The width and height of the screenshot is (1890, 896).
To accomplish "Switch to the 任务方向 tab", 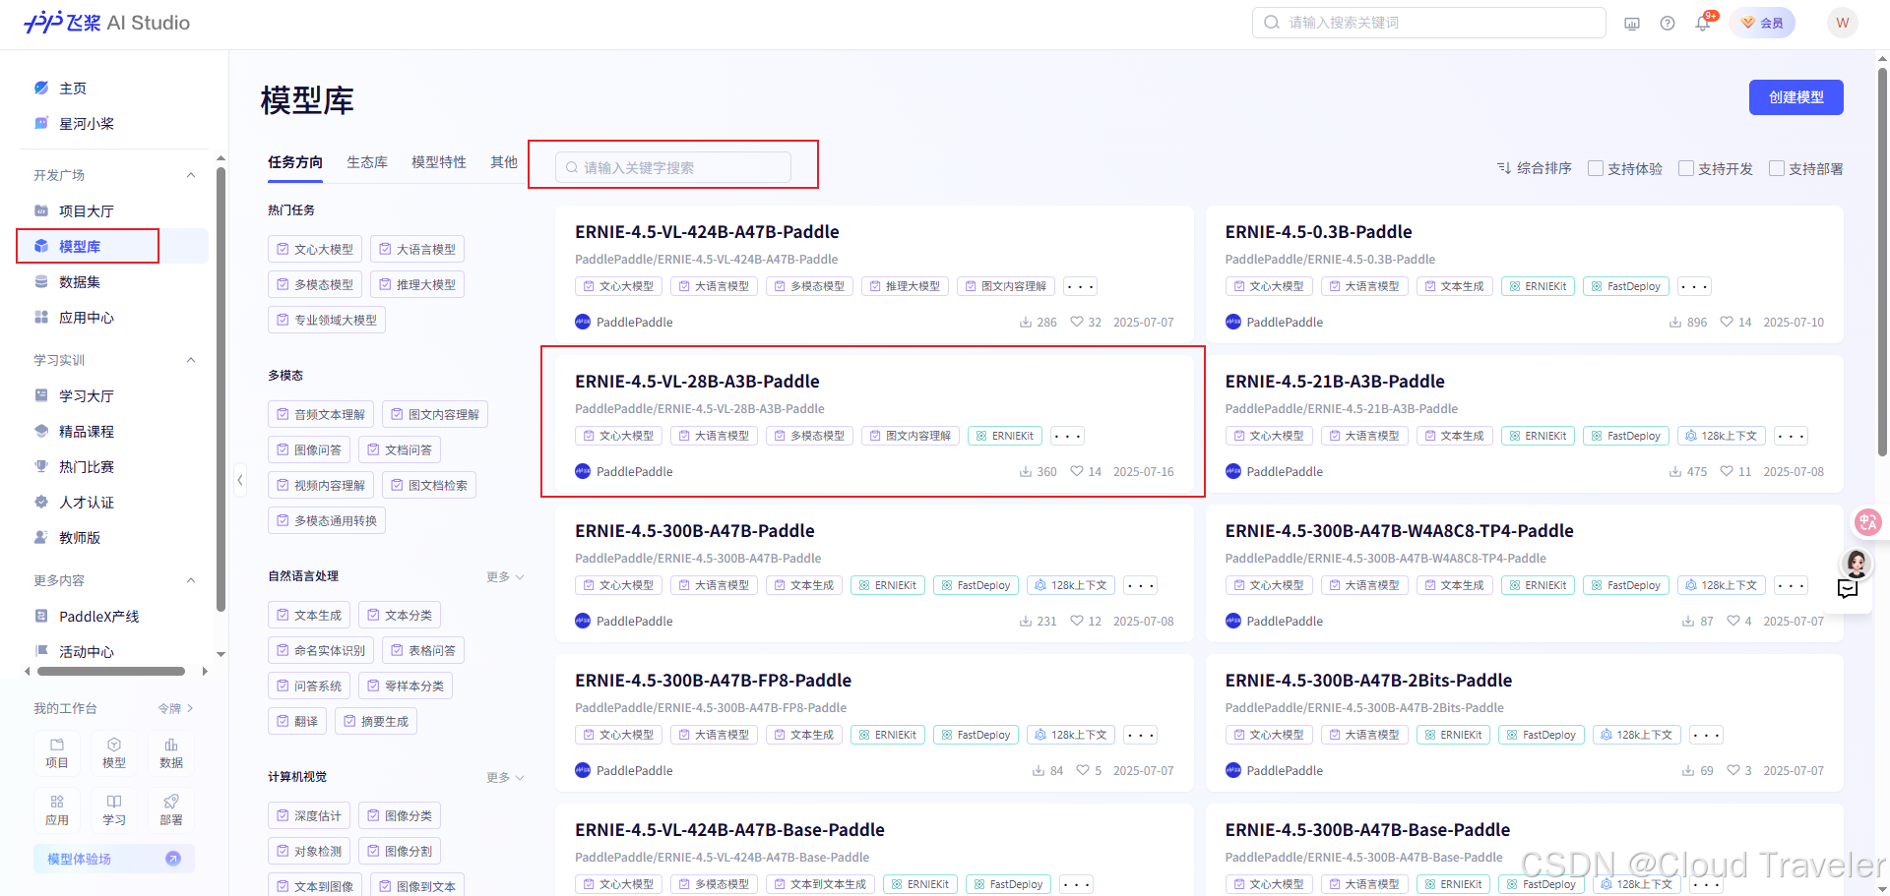I will coord(295,162).
